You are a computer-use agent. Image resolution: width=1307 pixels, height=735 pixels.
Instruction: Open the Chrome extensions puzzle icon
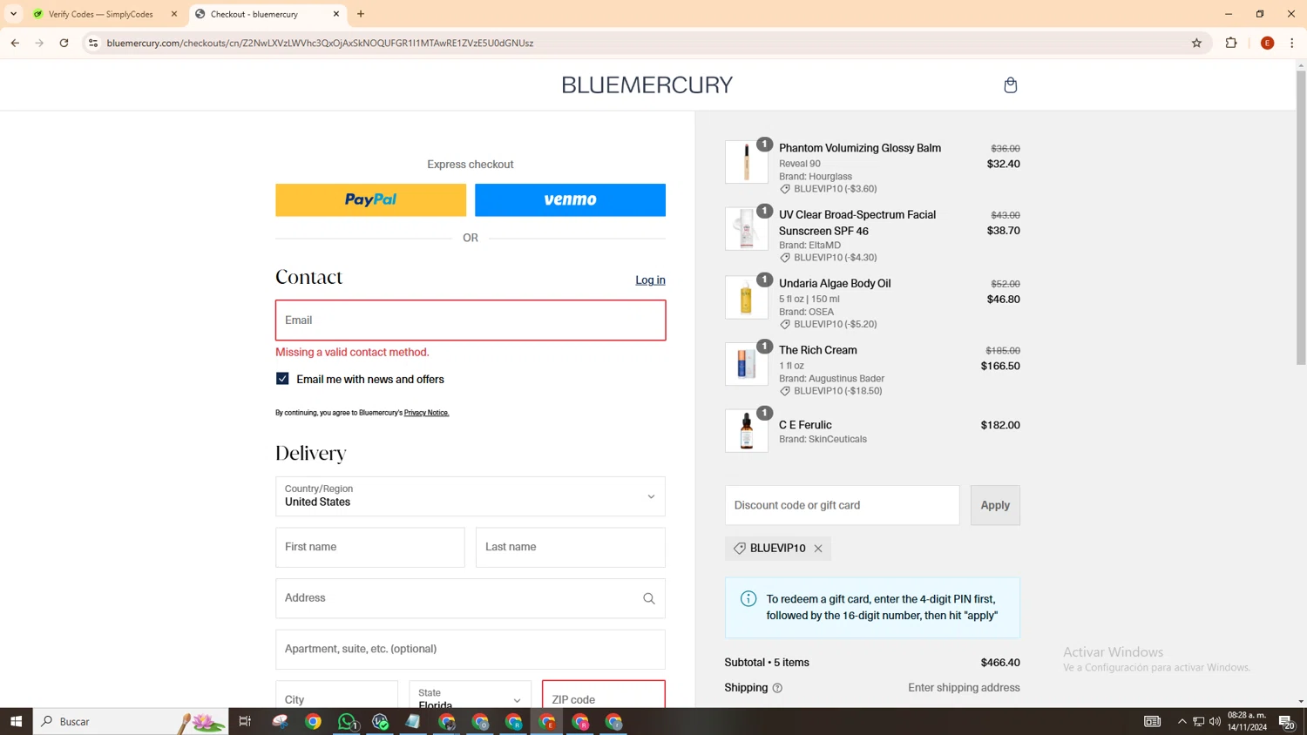click(x=1231, y=43)
